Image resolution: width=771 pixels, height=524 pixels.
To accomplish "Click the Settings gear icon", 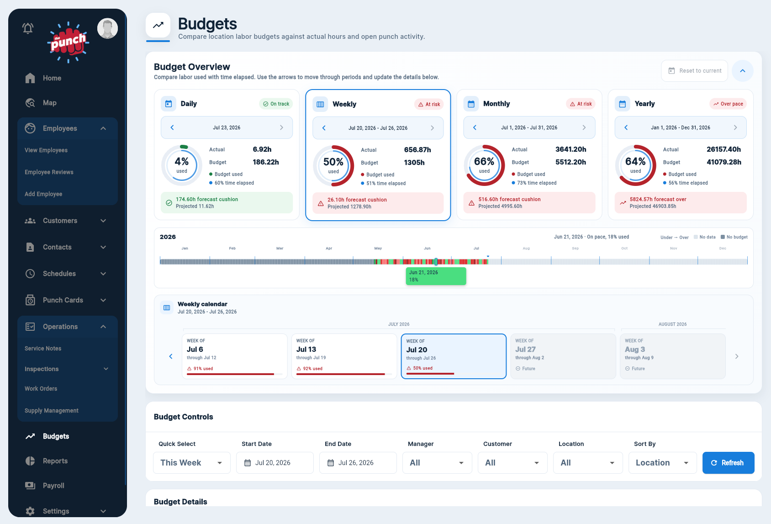I will point(30,511).
